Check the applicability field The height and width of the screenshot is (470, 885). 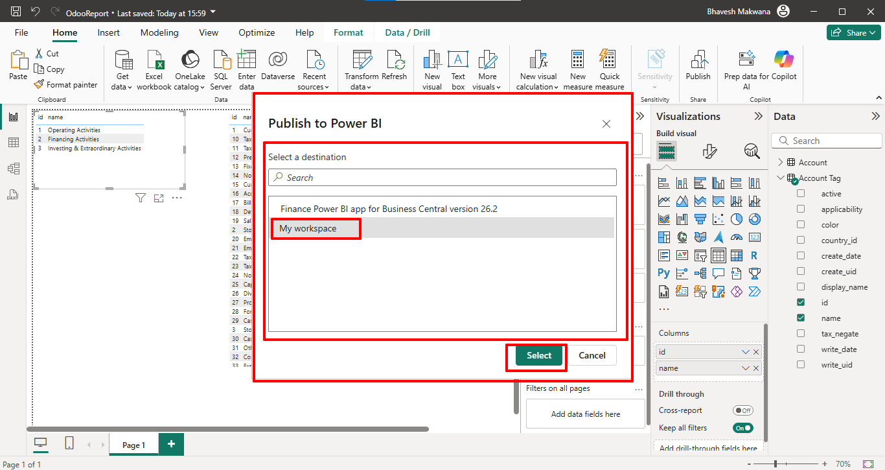click(801, 209)
